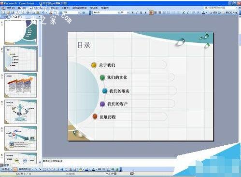Viewport: 241px width, 177px height.
Task: Toggle text Shadow formatting
Action: coord(145,13)
